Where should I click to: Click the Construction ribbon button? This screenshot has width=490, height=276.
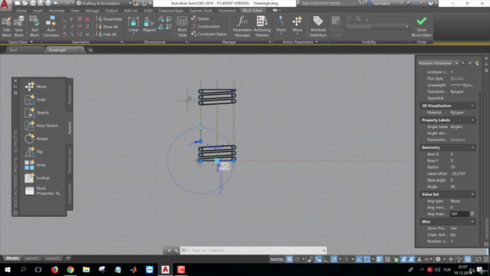click(205, 27)
